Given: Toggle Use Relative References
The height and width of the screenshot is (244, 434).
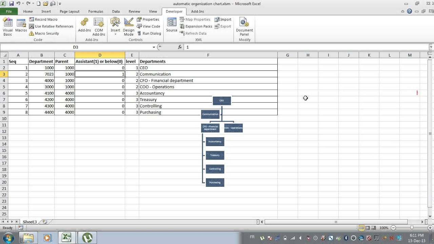Looking at the screenshot, I should pos(51,26).
